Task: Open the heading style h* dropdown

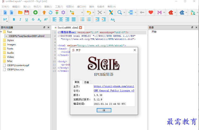Action: pyautogui.click(x=5, y=19)
